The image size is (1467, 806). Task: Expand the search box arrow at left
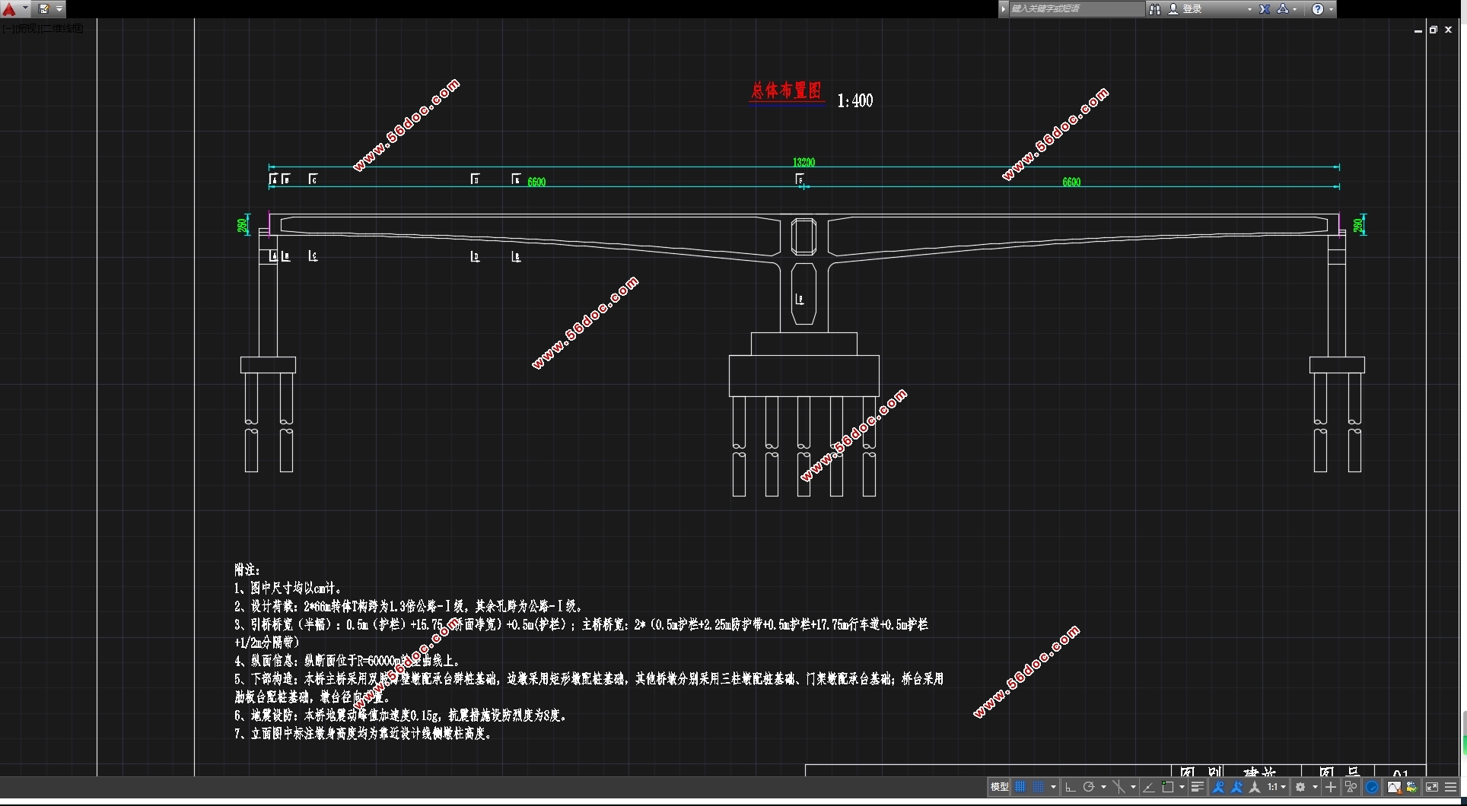[1004, 9]
